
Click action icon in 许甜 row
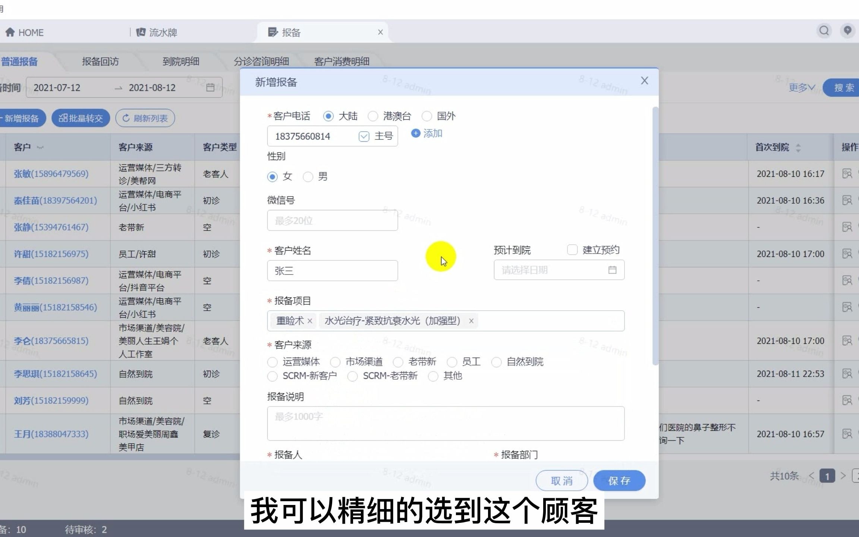pos(847,254)
